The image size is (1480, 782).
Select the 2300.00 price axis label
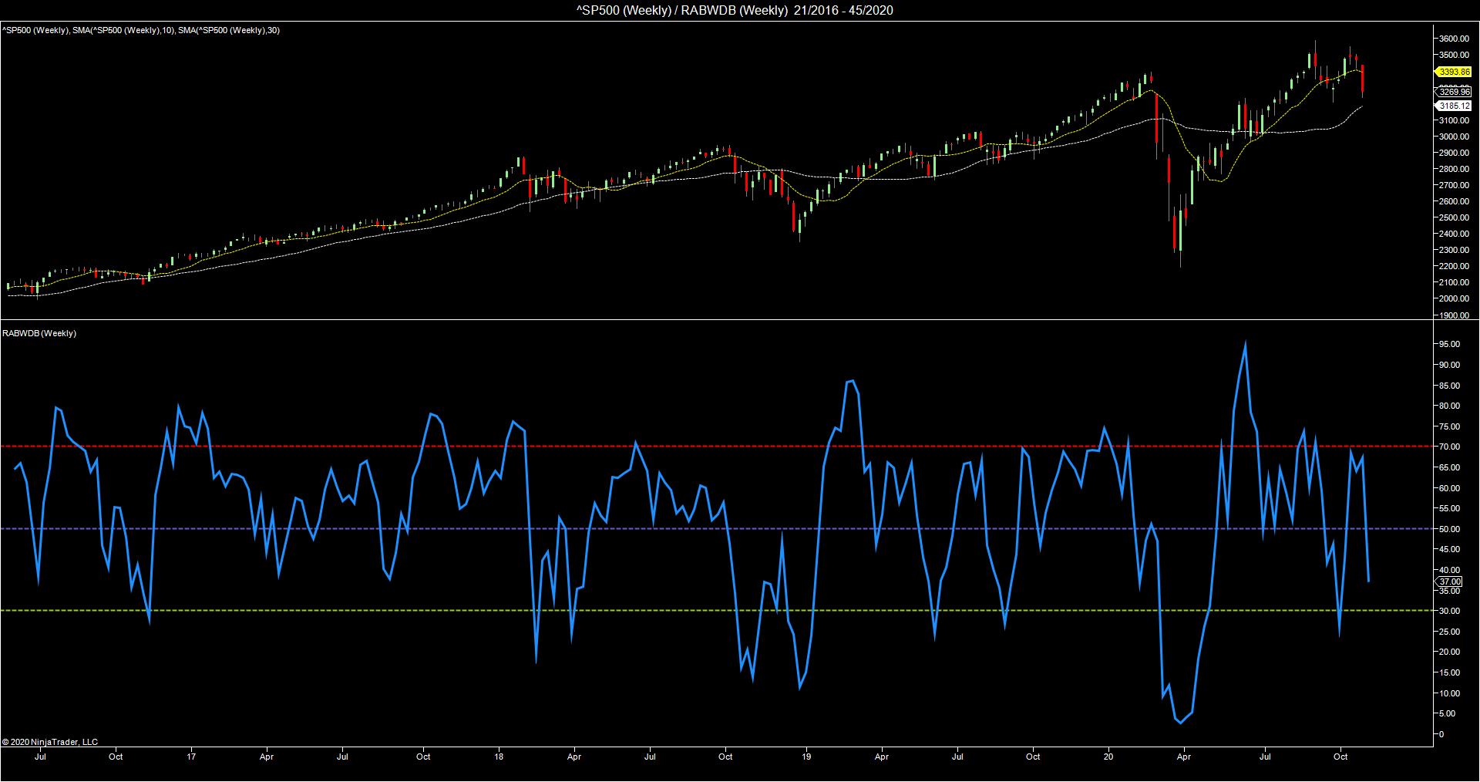(x=1455, y=250)
